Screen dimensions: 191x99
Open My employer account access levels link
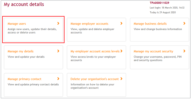[95, 51]
